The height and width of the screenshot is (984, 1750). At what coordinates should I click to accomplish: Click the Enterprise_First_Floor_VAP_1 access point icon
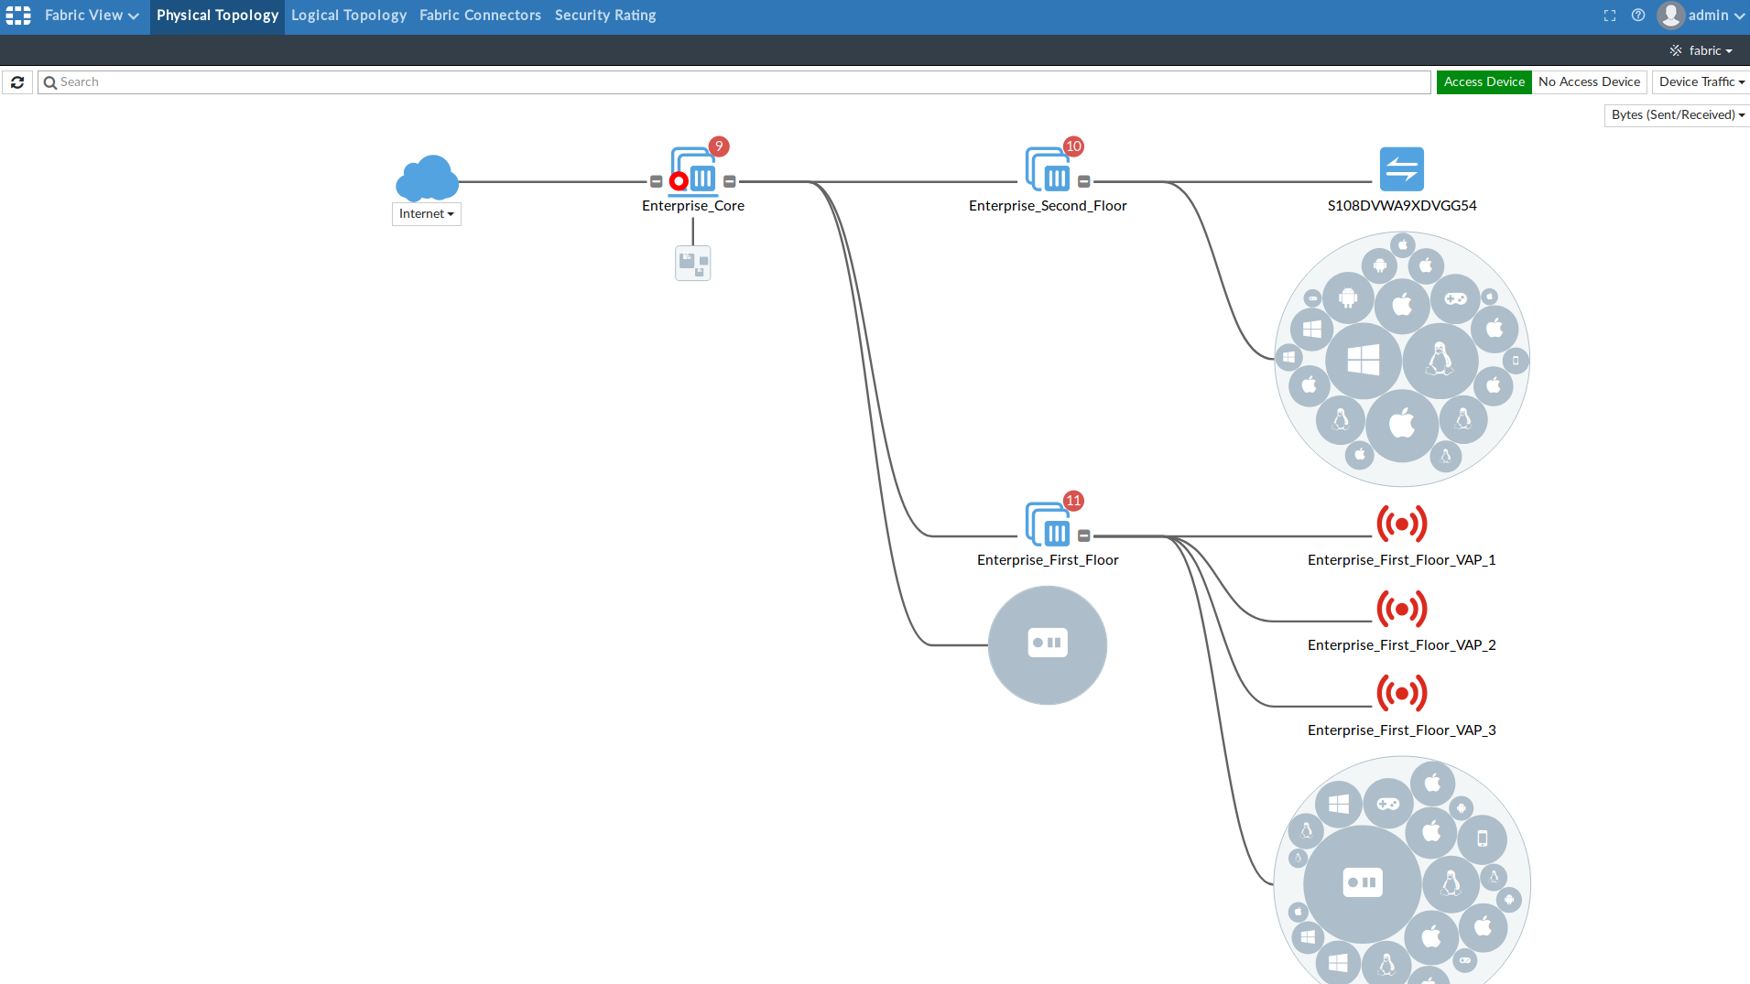click(x=1402, y=524)
